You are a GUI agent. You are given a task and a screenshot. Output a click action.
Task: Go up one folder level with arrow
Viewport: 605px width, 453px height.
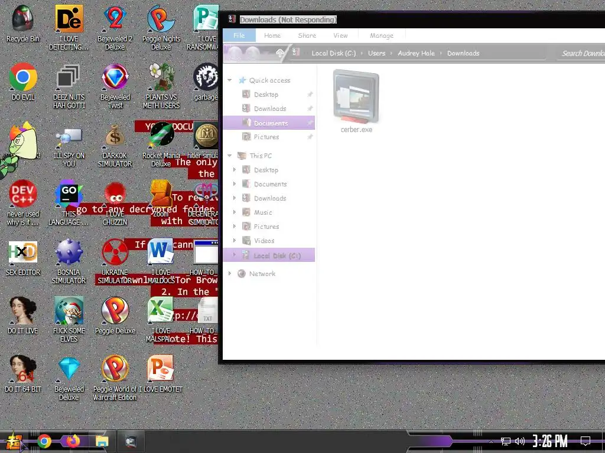[x=279, y=52]
